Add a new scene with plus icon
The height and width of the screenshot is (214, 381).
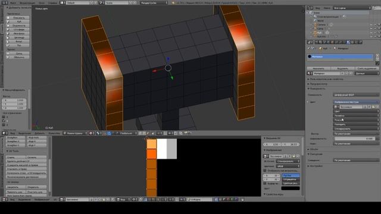(x=131, y=2)
